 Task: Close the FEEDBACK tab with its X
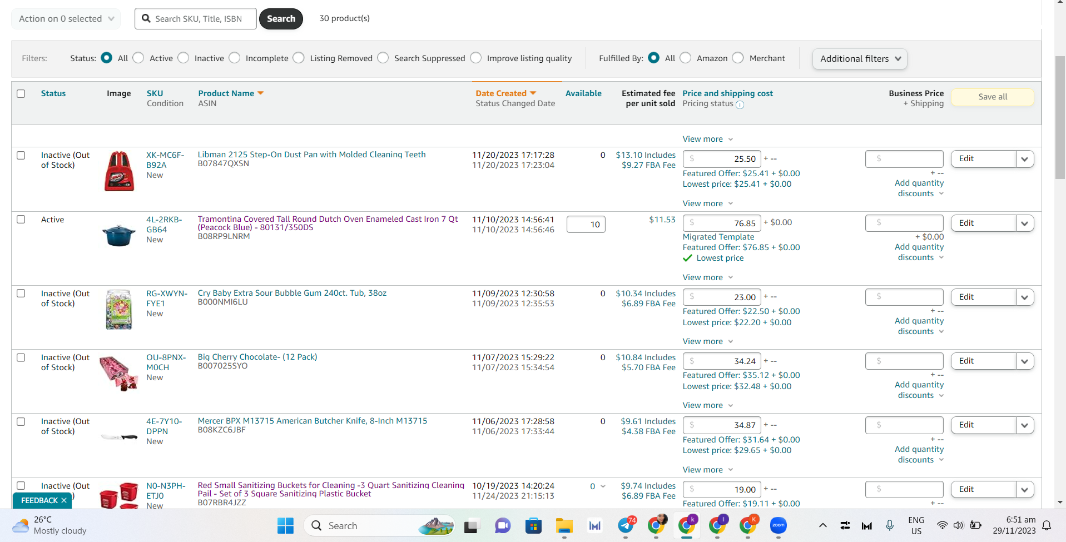(x=64, y=500)
